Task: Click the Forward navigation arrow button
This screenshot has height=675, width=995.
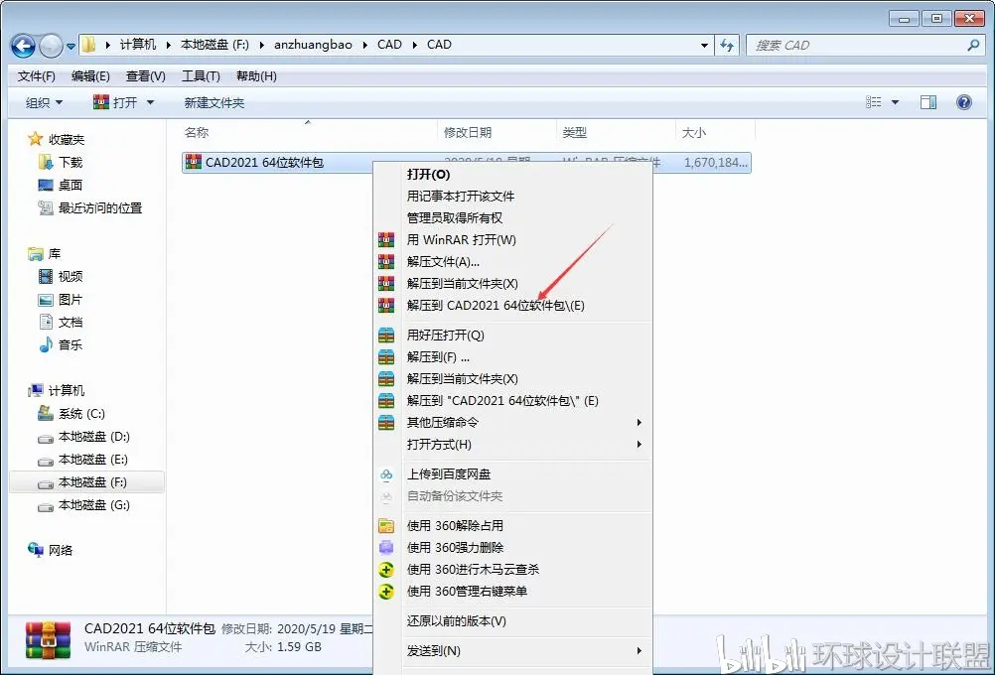Action: point(51,46)
